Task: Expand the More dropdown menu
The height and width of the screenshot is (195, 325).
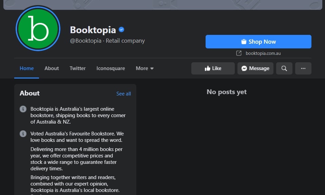Action: click(145, 68)
